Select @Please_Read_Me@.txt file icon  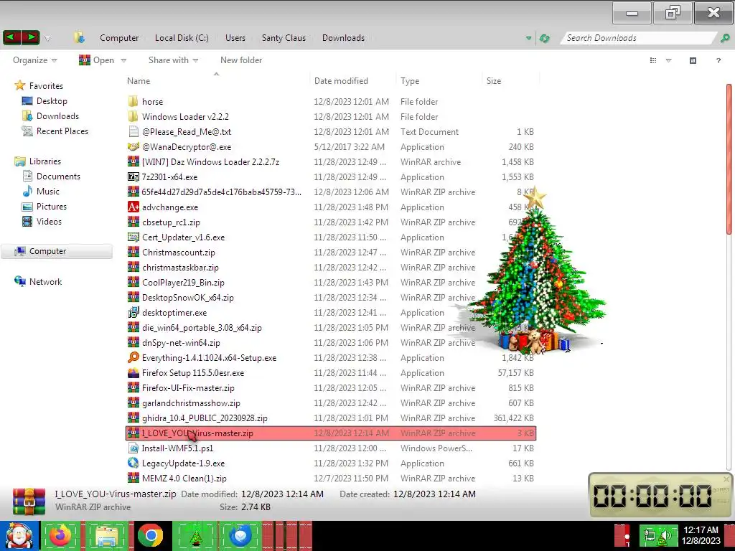click(x=133, y=132)
